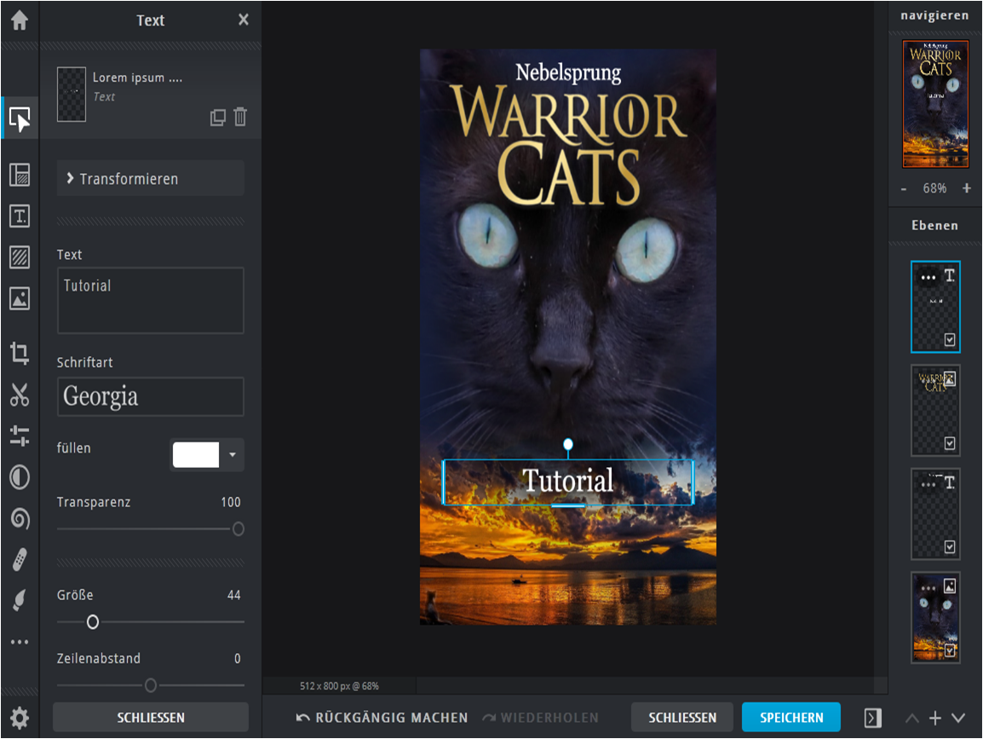Select the brush Draw tool
Screen dimensions: 983x739
pos(20,600)
